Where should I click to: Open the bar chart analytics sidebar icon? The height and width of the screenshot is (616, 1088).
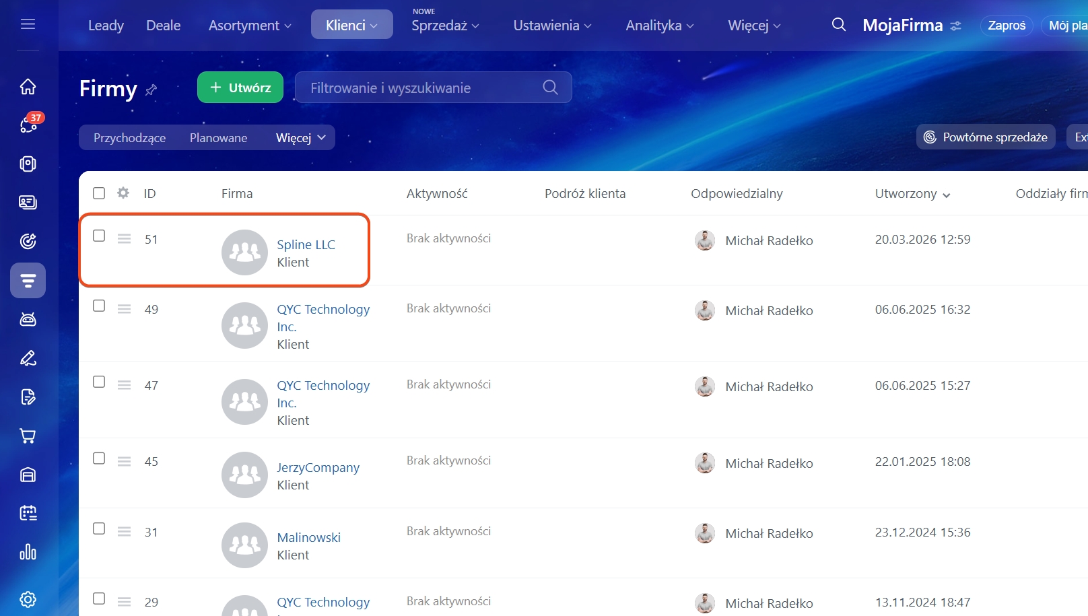pos(28,552)
